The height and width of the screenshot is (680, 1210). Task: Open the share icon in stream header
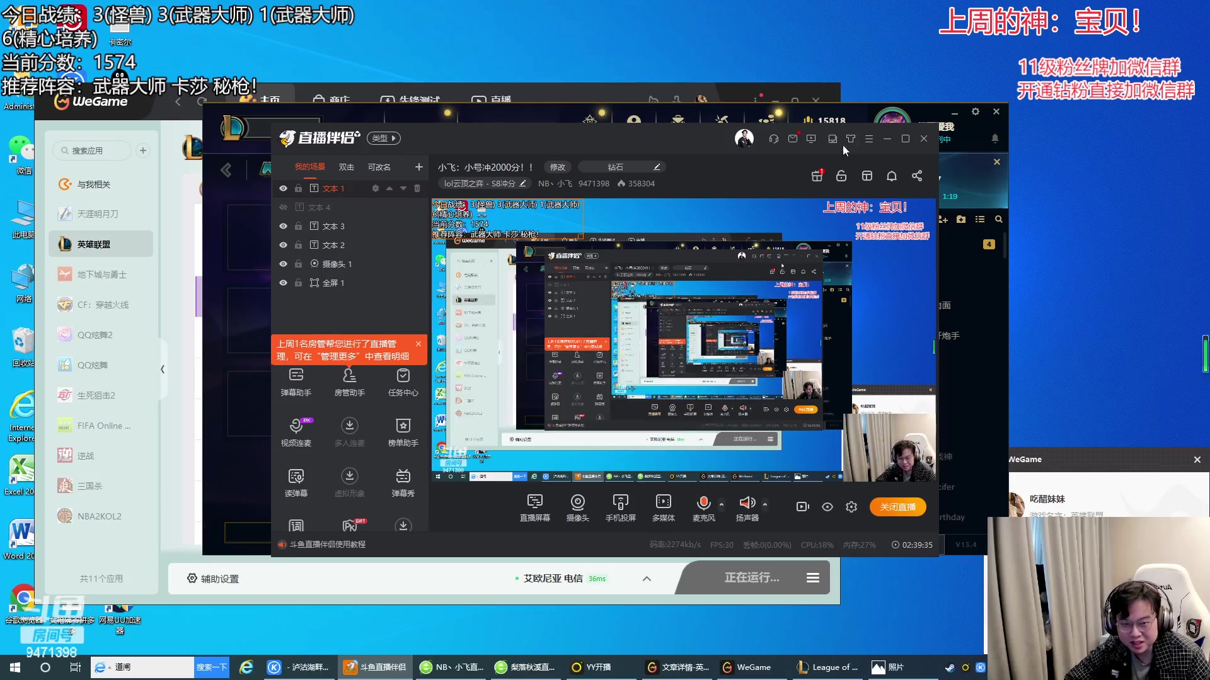(x=917, y=176)
